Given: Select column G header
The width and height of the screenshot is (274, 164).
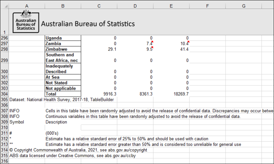Looking at the screenshot, I should click(244, 6).
